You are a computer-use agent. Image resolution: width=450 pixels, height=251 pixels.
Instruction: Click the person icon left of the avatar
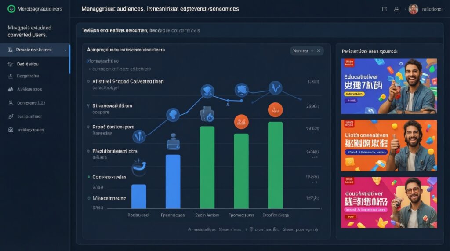click(397, 9)
